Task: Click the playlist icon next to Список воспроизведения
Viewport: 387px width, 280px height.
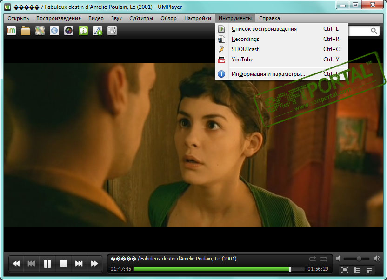Action: tap(221, 29)
